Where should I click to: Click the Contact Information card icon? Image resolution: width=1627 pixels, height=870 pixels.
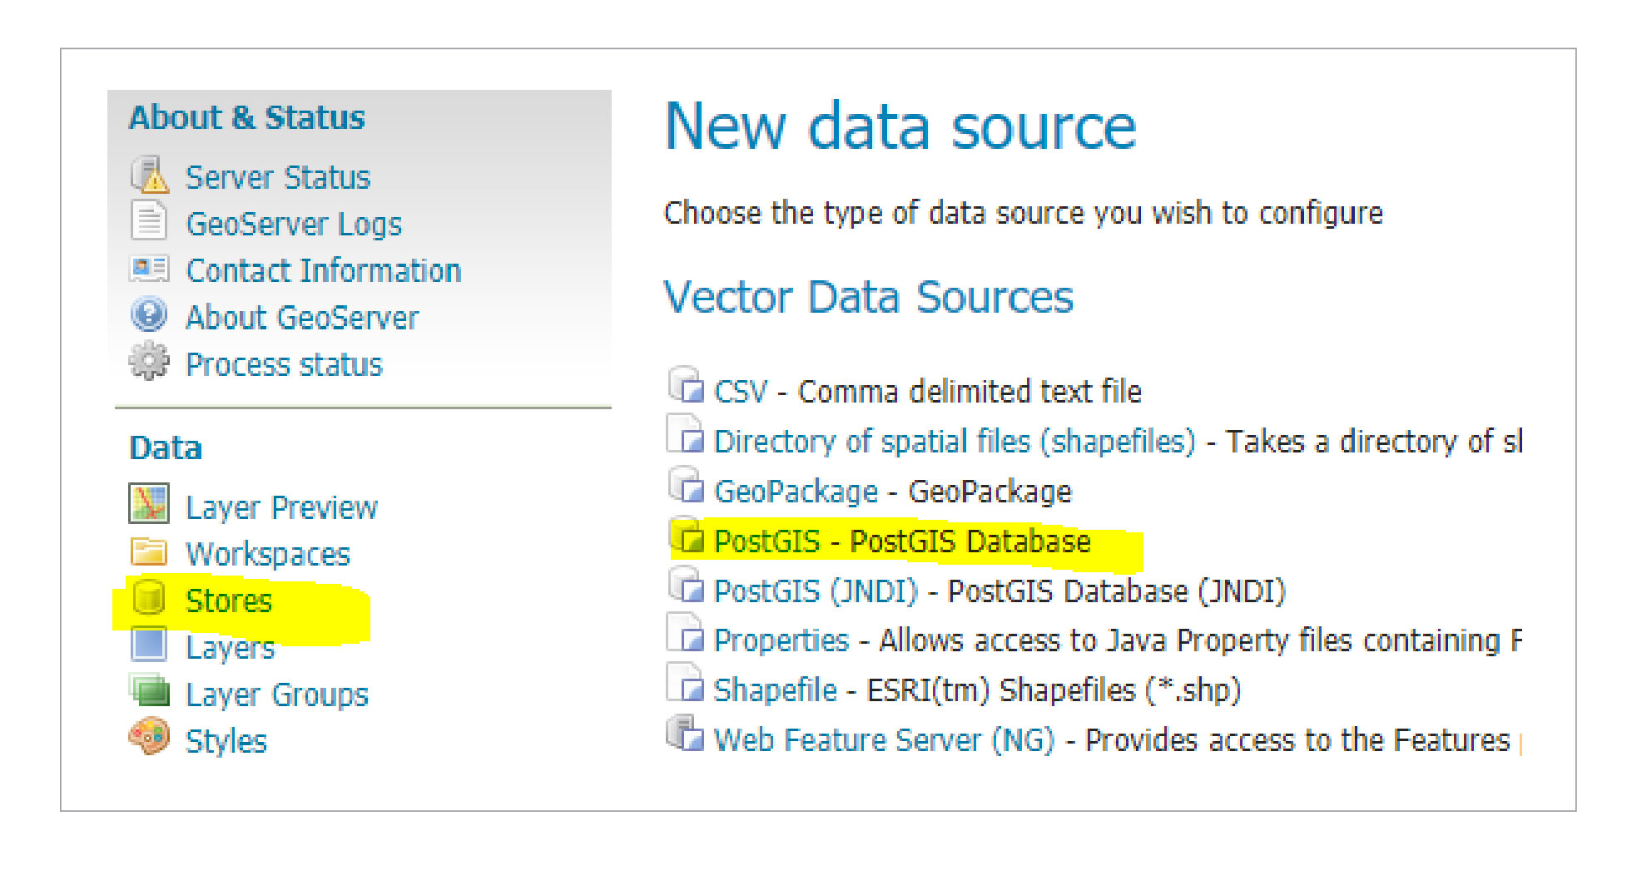(x=150, y=269)
